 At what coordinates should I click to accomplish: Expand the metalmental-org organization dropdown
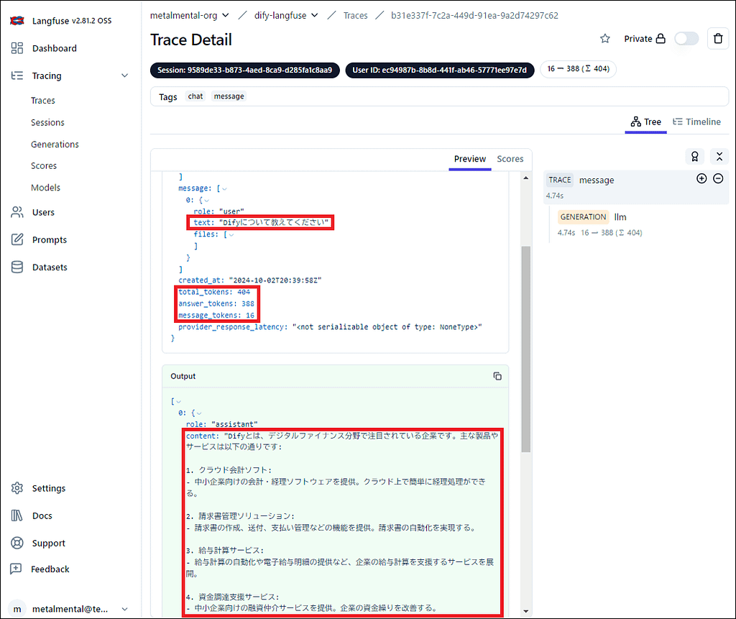[x=190, y=15]
